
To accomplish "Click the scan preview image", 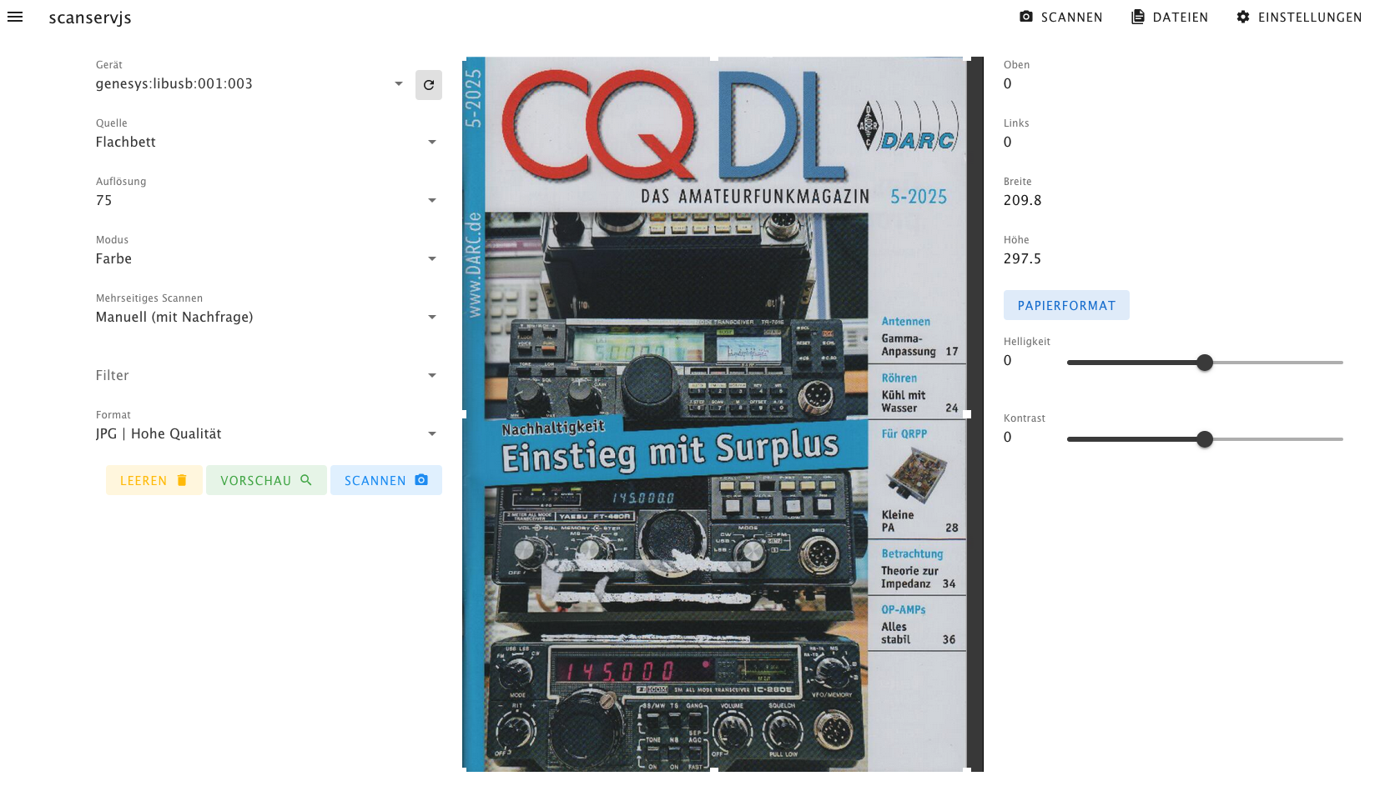I will coord(723,414).
